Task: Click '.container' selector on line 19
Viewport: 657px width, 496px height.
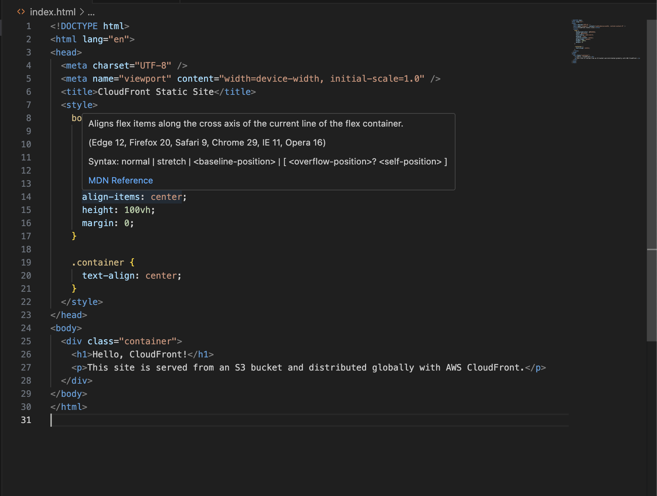Action: [98, 263]
